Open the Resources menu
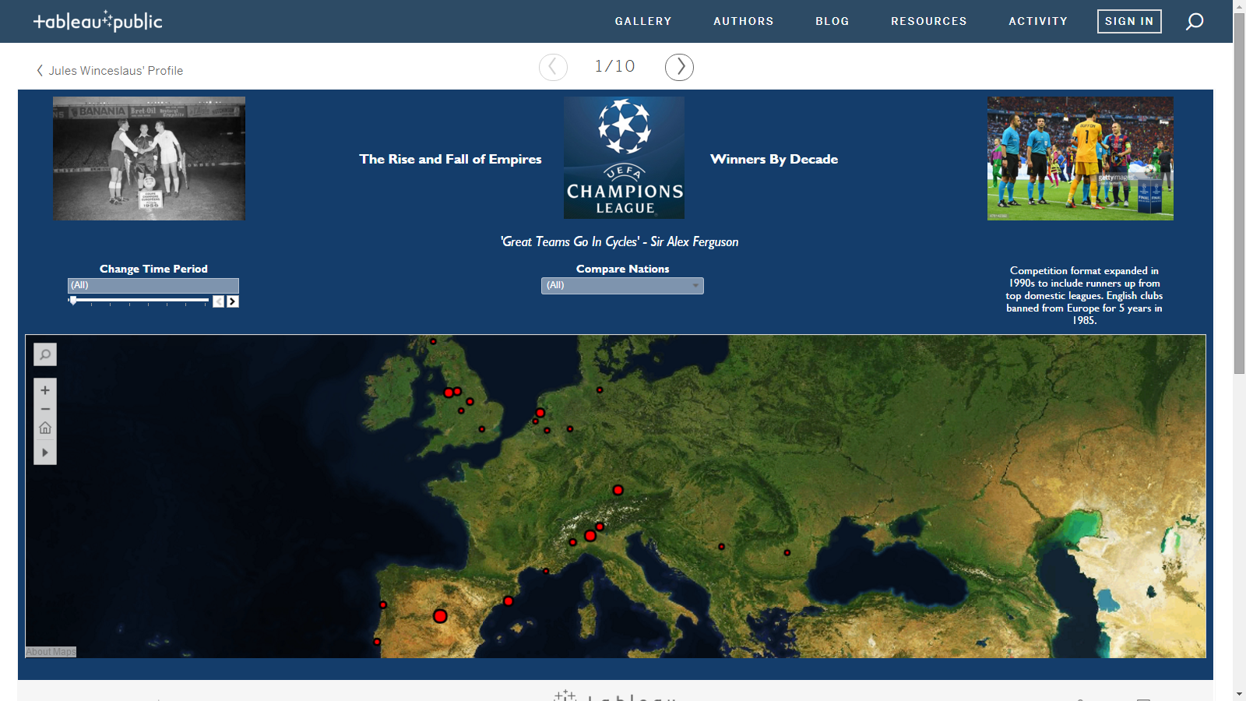The image size is (1246, 701). (929, 21)
